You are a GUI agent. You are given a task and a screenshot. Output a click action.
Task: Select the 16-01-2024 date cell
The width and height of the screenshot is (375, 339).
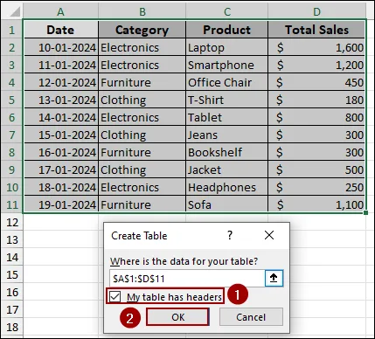pyautogui.click(x=61, y=152)
